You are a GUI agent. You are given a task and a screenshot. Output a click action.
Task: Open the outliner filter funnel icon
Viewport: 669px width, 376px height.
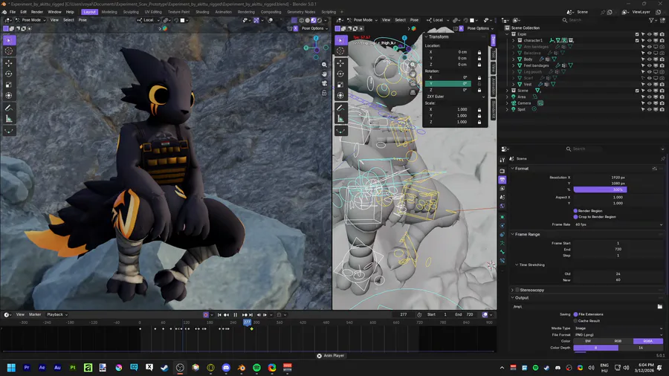tap(652, 20)
